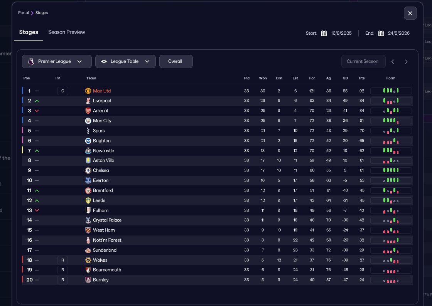Click the Portal breadcrumb link
Screen dimensions: 432x306
pyautogui.click(x=23, y=13)
